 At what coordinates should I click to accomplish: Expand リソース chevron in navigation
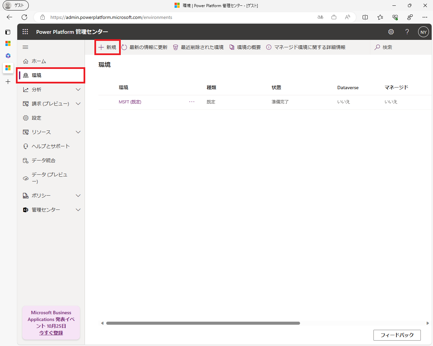coord(78,132)
